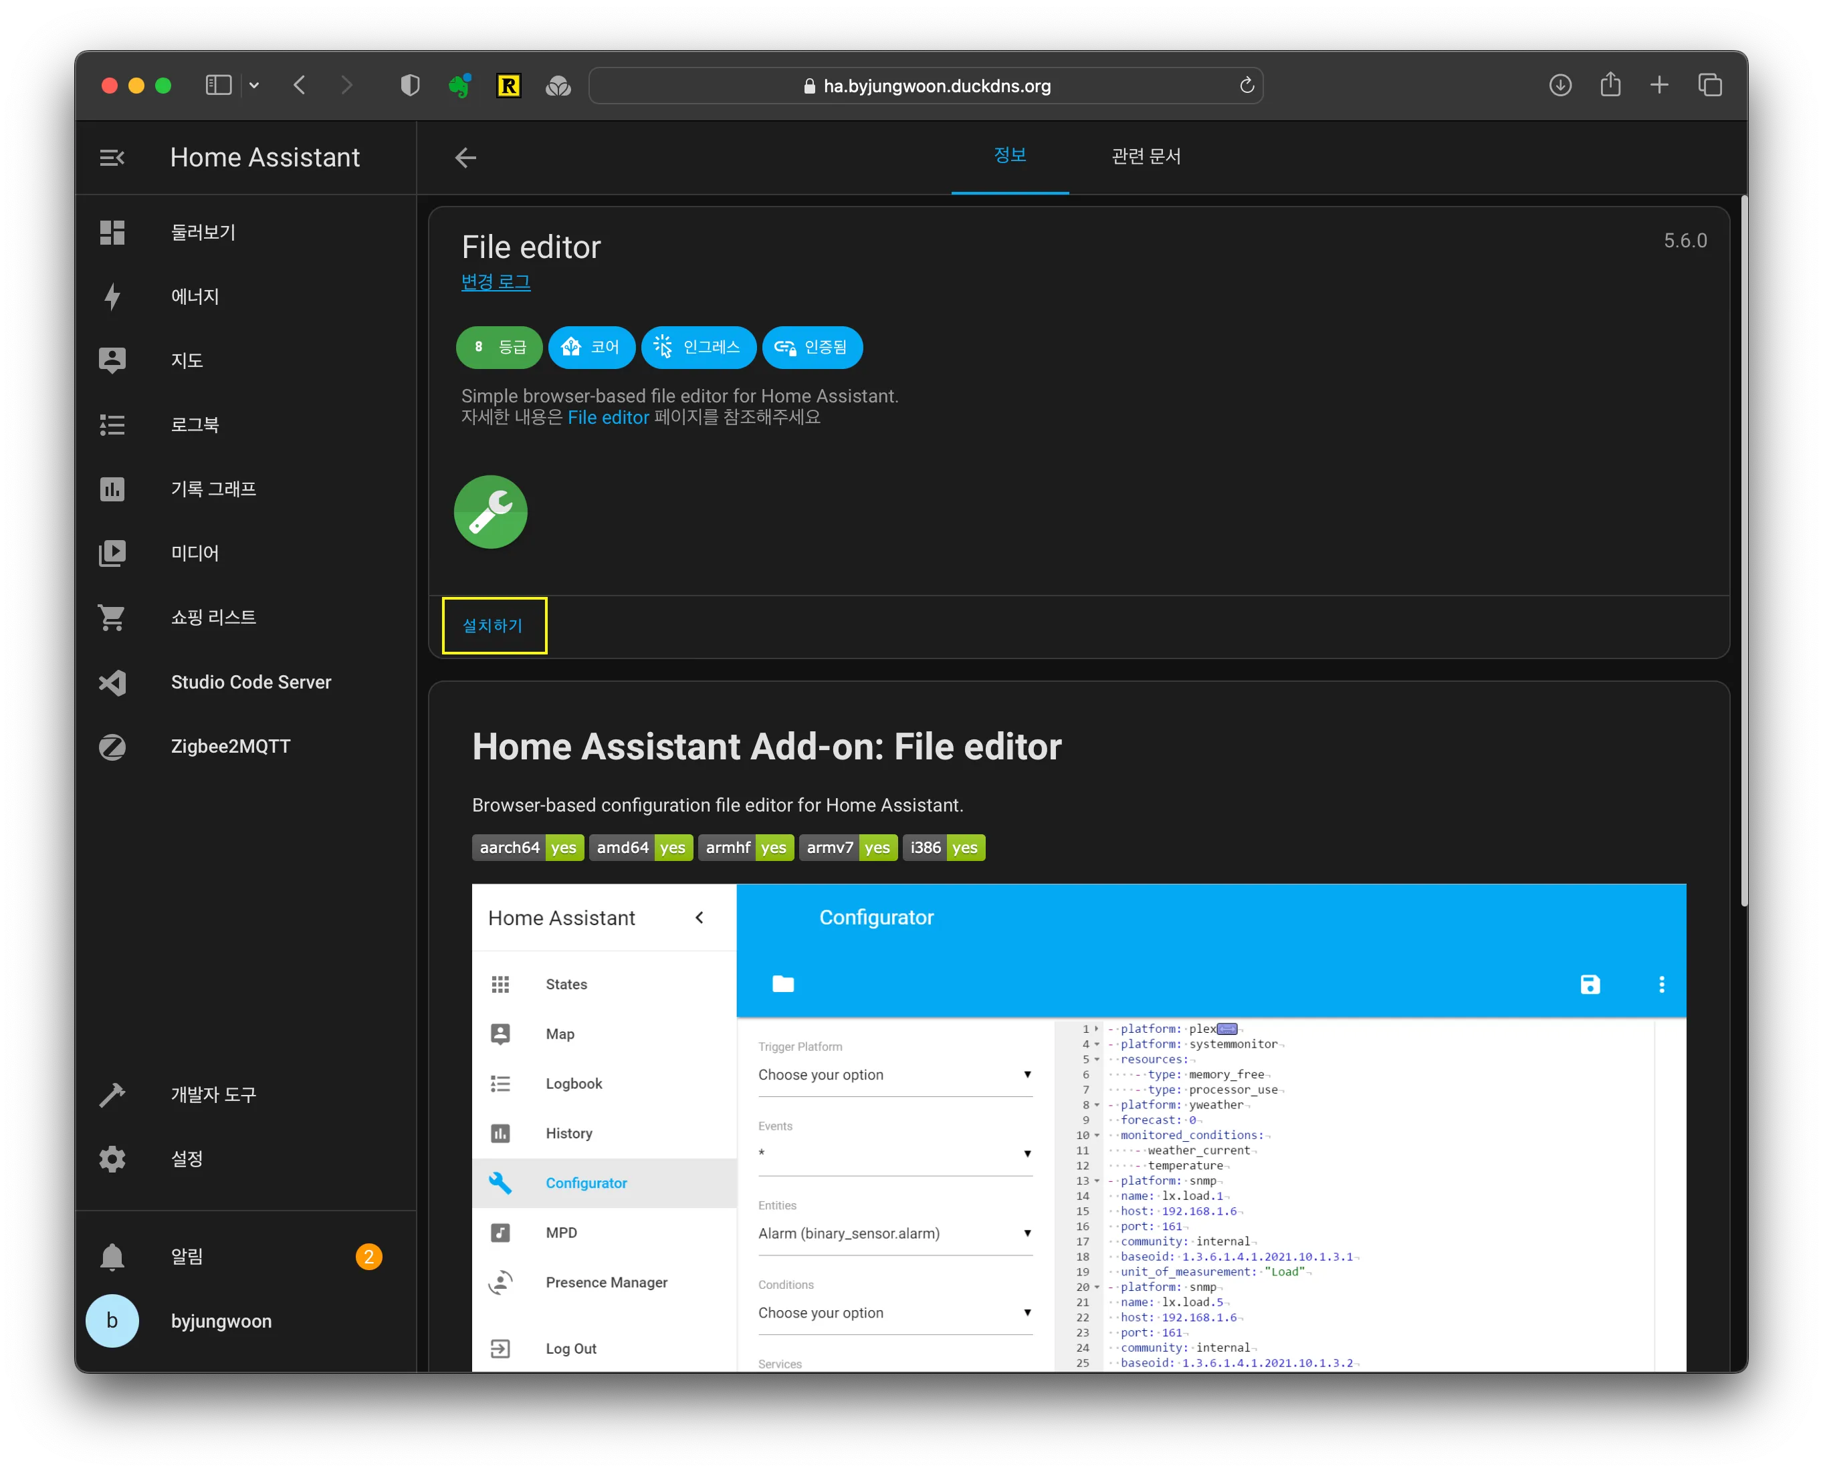Screen dimensions: 1823x1472
Task: Show Safari tab overview
Action: (x=1709, y=85)
